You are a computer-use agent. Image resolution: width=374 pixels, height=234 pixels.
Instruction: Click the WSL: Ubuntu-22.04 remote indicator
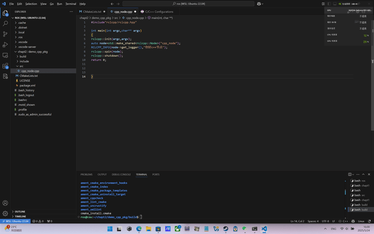pyautogui.click(x=16, y=221)
